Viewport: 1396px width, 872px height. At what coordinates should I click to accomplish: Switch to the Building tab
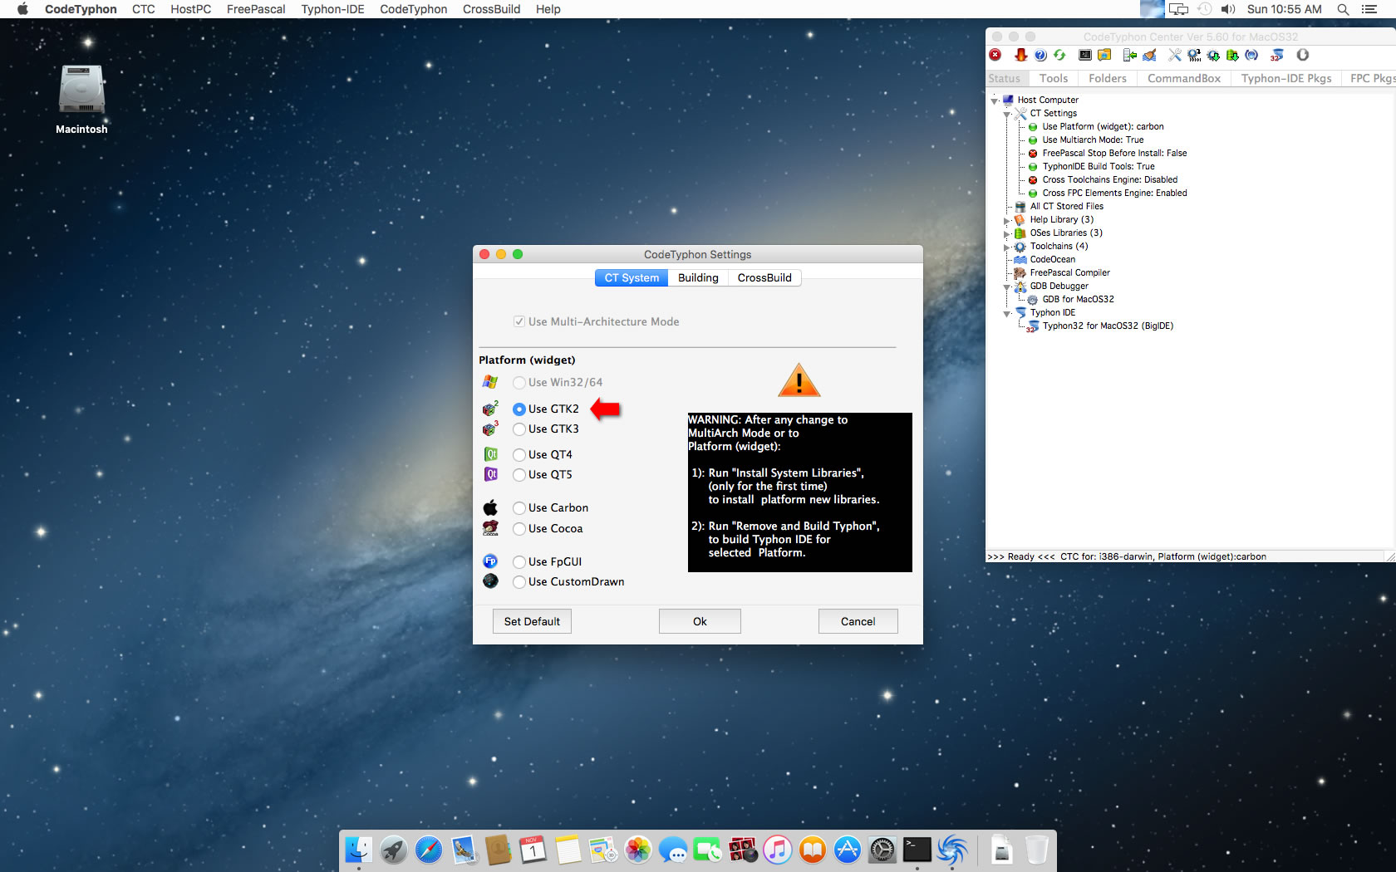(x=698, y=277)
